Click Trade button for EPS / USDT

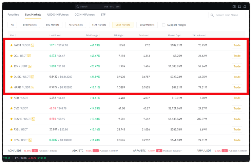coord(237,140)
